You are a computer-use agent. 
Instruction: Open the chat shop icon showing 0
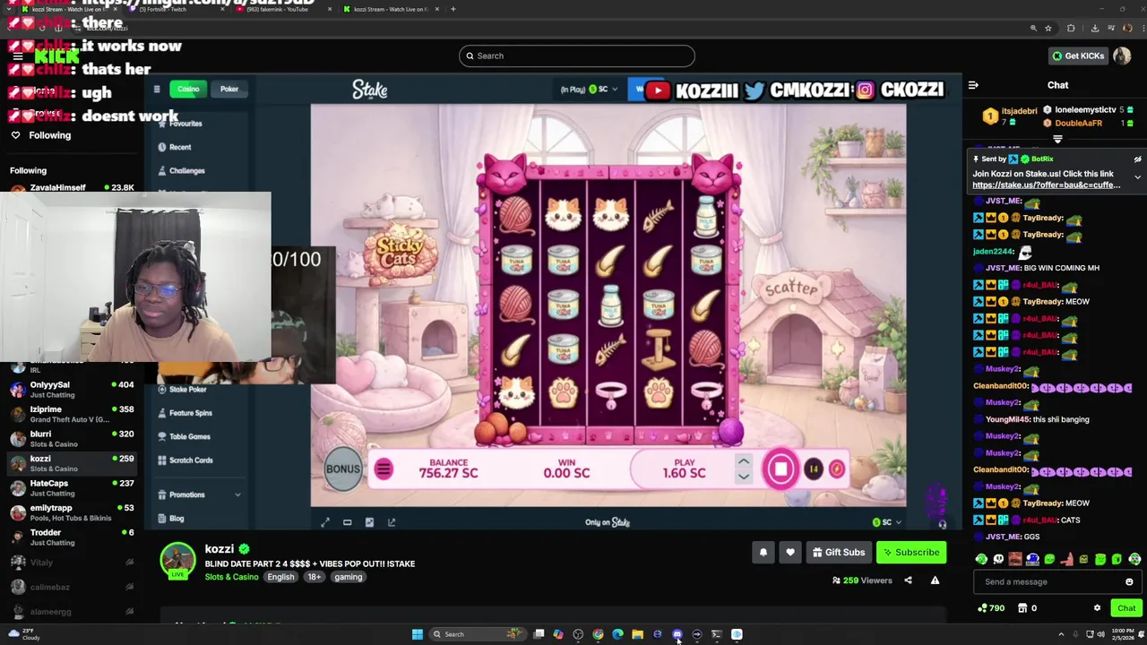(x=1028, y=608)
